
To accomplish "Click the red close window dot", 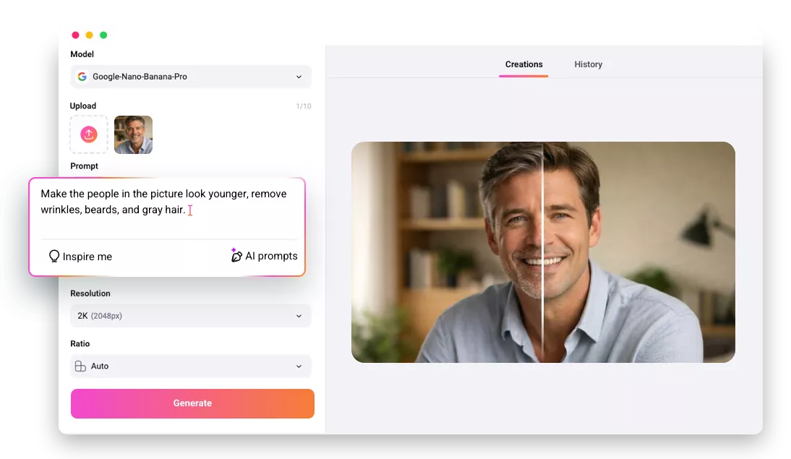I will point(75,35).
